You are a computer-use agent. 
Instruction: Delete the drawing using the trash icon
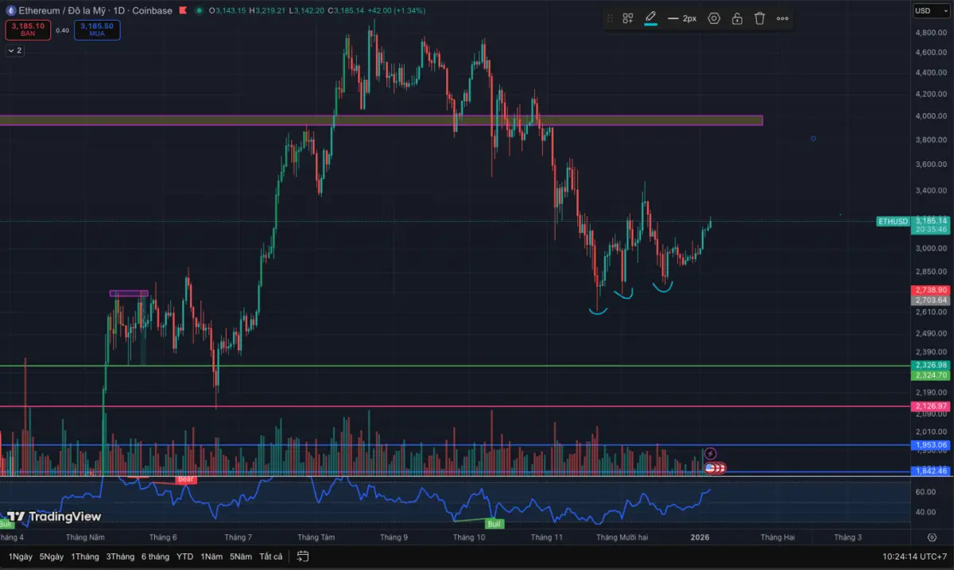click(759, 18)
